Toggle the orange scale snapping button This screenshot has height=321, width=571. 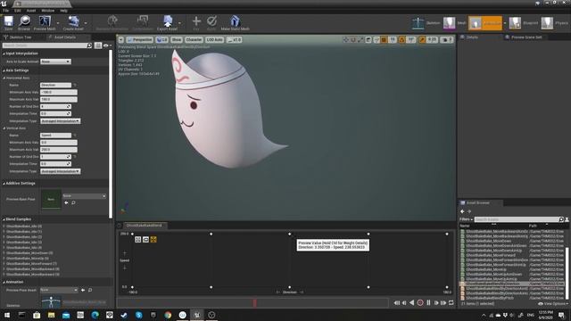(x=422, y=39)
